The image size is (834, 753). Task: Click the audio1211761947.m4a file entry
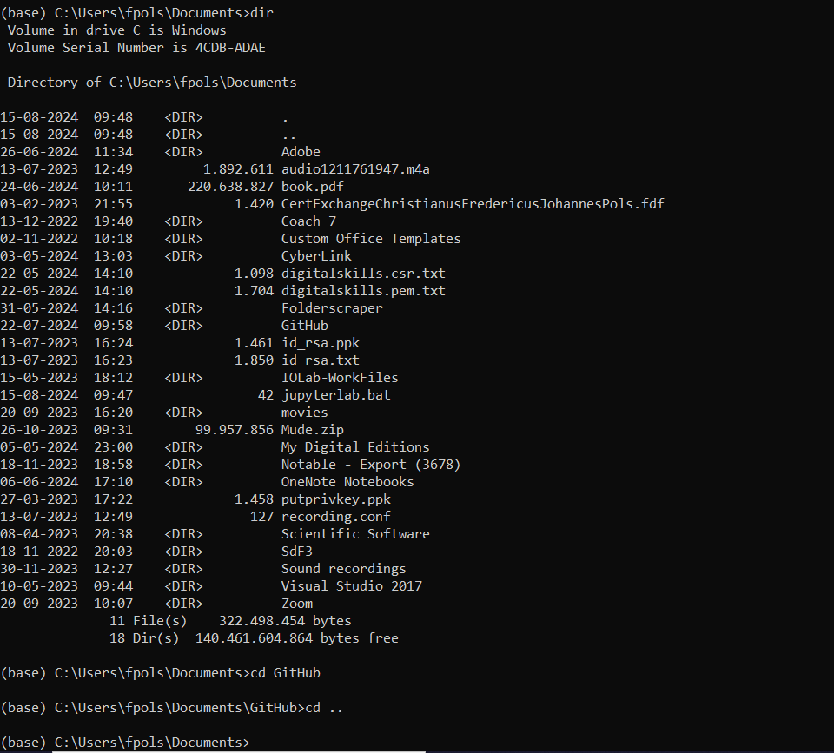pos(355,169)
